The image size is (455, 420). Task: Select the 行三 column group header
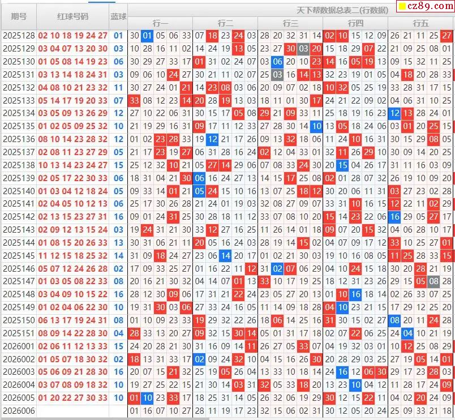[290, 23]
